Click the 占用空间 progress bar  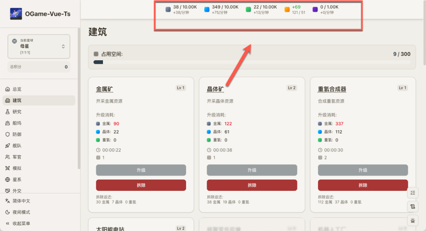pos(252,62)
